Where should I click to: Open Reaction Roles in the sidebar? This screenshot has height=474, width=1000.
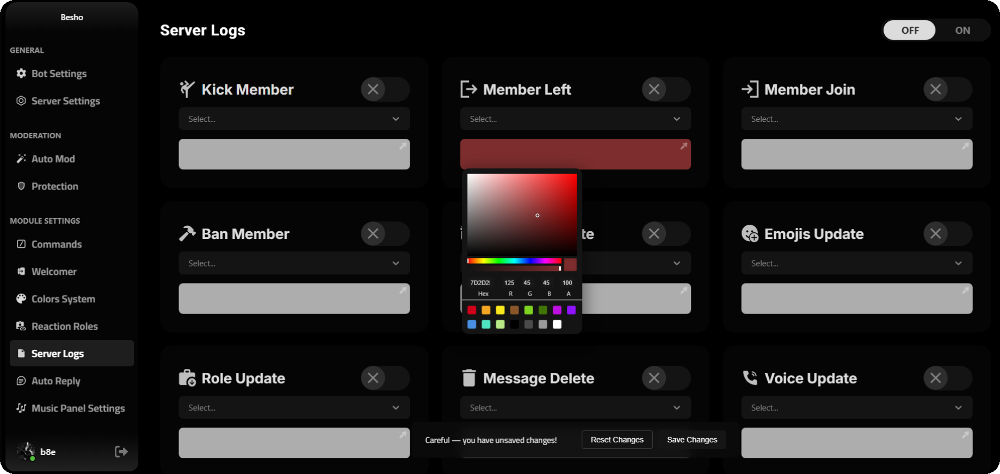64,327
